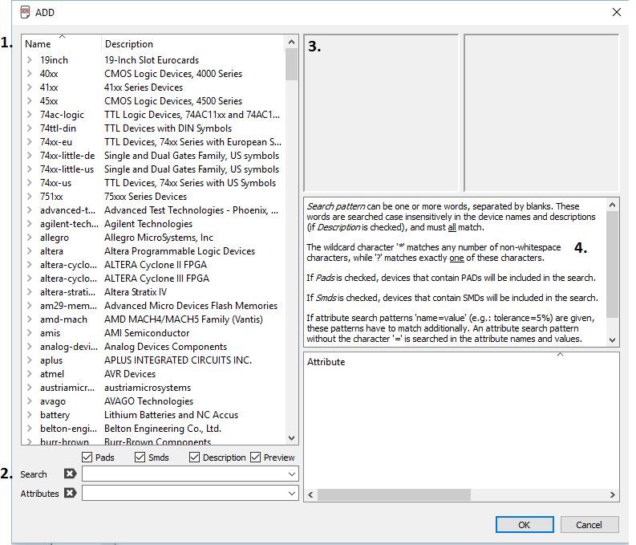This screenshot has height=545, width=636.
Task: Open the Search history dropdown
Action: tap(292, 474)
